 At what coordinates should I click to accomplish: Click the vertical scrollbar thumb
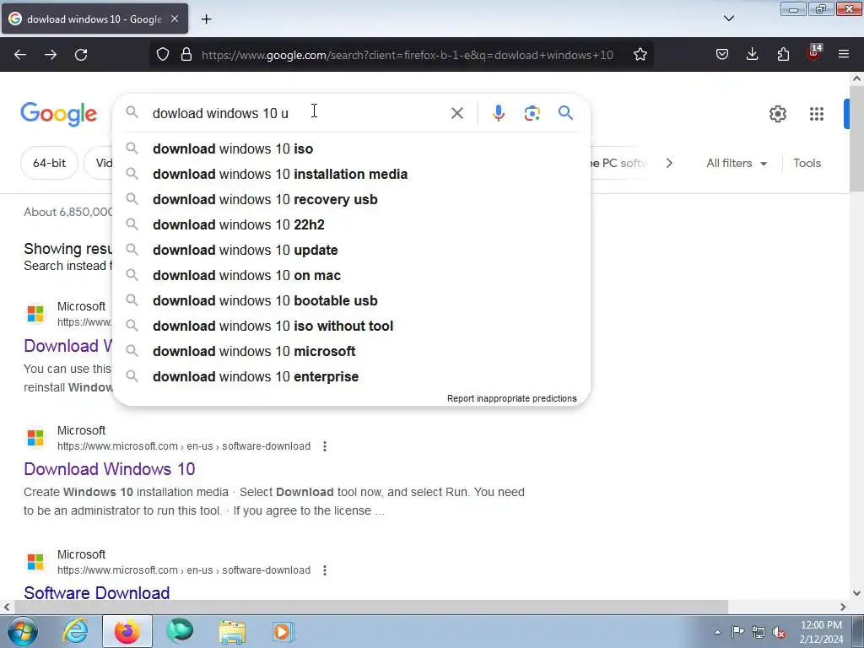[856, 138]
